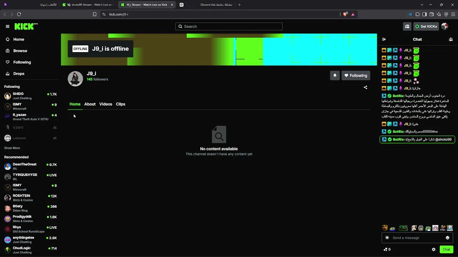Click the Send a message field
Image resolution: width=458 pixels, height=257 pixels.
pyautogui.click(x=417, y=238)
